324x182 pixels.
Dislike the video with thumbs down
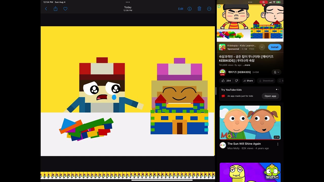tap(236, 81)
